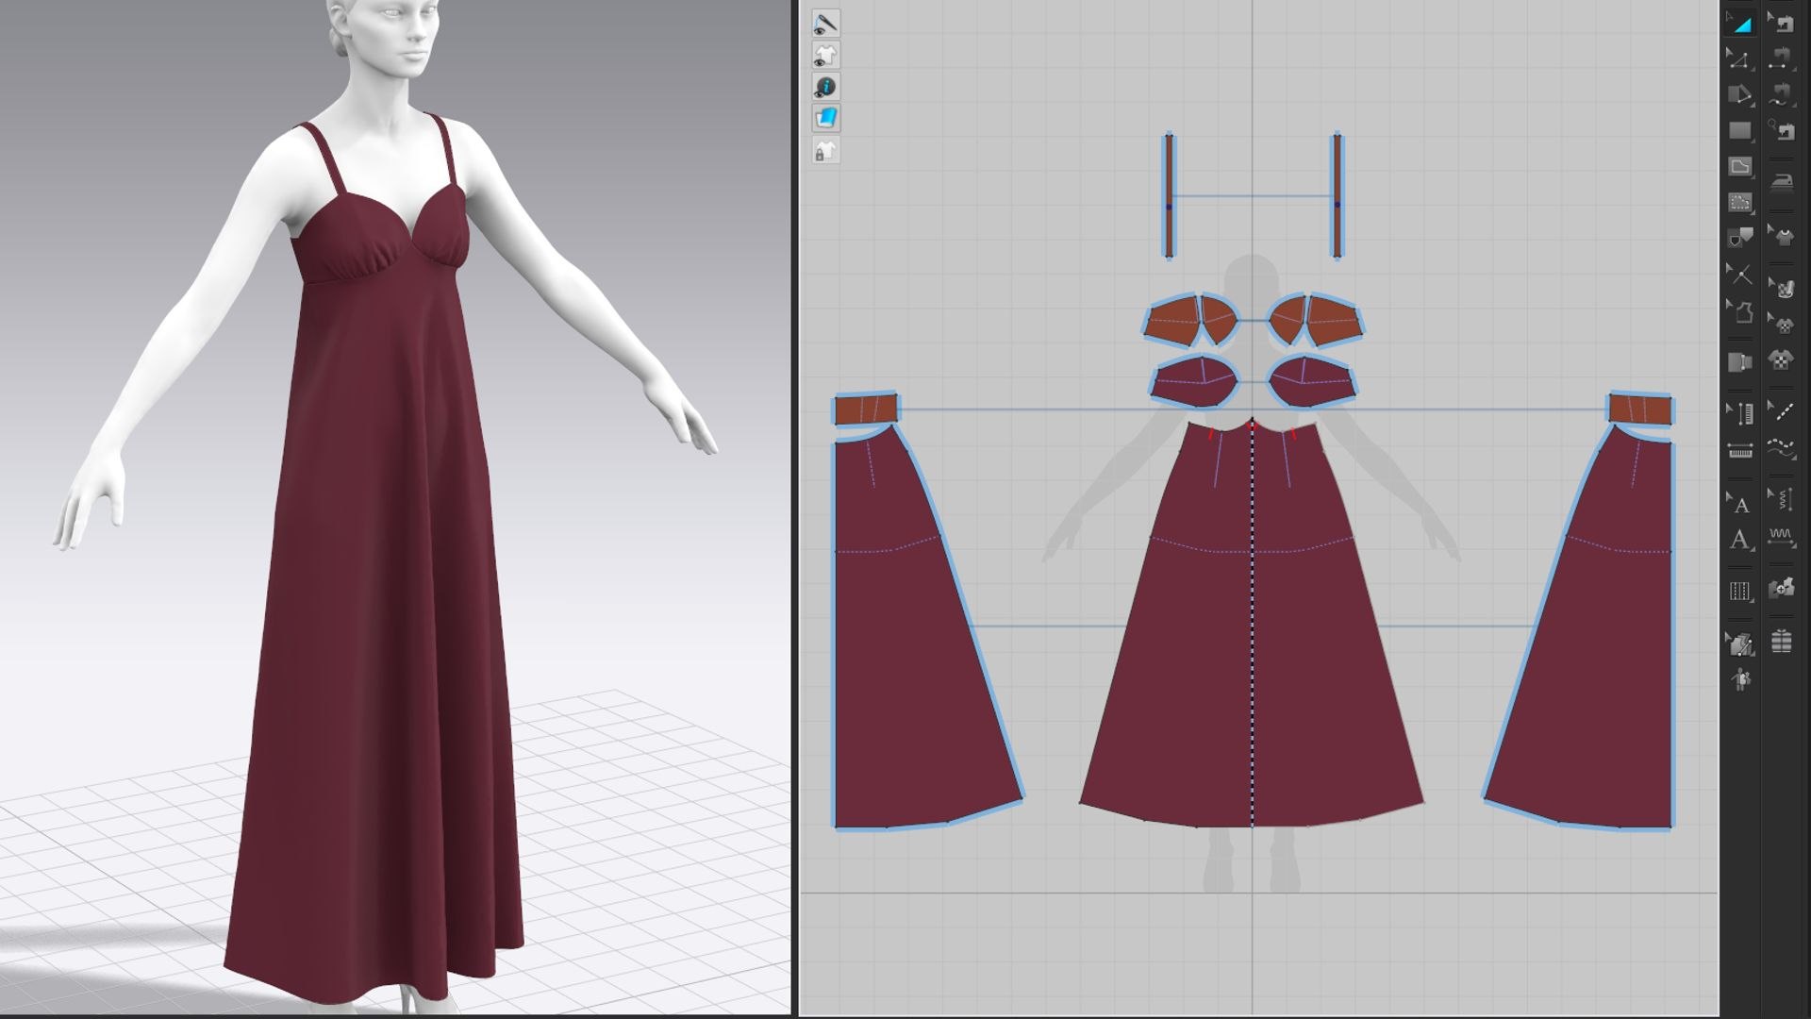Toggle garment display t-shirt eye icon
The width and height of the screenshot is (1811, 1019).
tap(825, 55)
